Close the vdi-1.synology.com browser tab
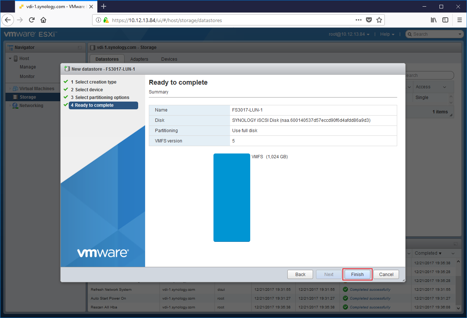 coord(91,7)
